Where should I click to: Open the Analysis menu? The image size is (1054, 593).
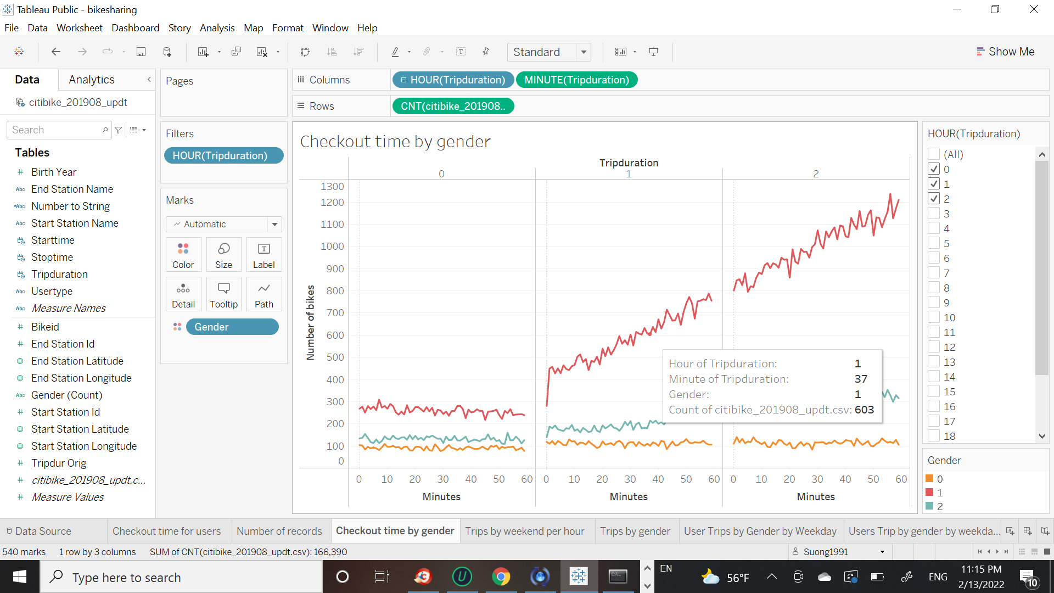click(217, 28)
